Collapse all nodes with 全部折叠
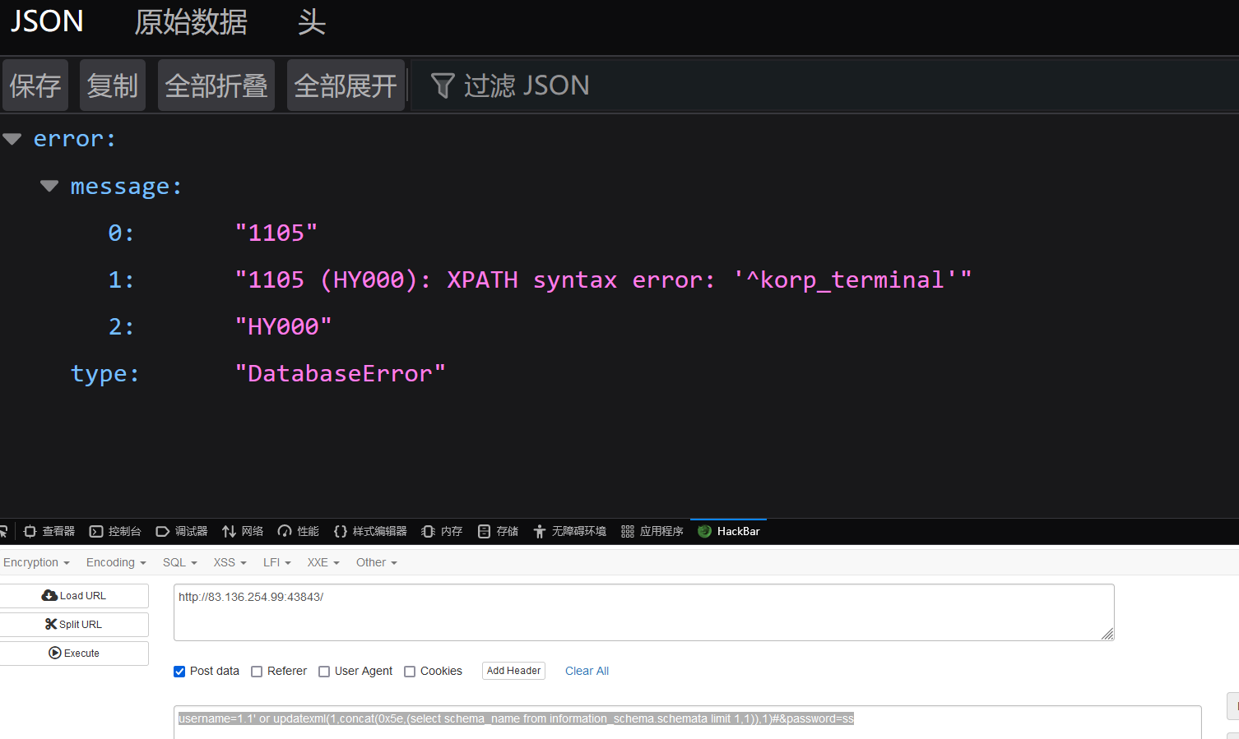Viewport: 1239px width, 739px height. [x=216, y=85]
